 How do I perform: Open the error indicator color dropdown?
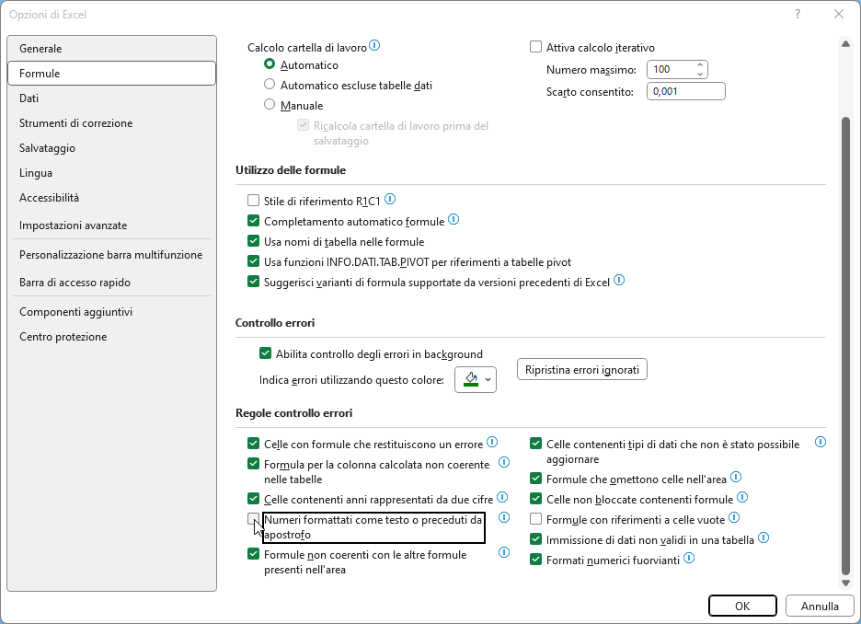coord(476,379)
